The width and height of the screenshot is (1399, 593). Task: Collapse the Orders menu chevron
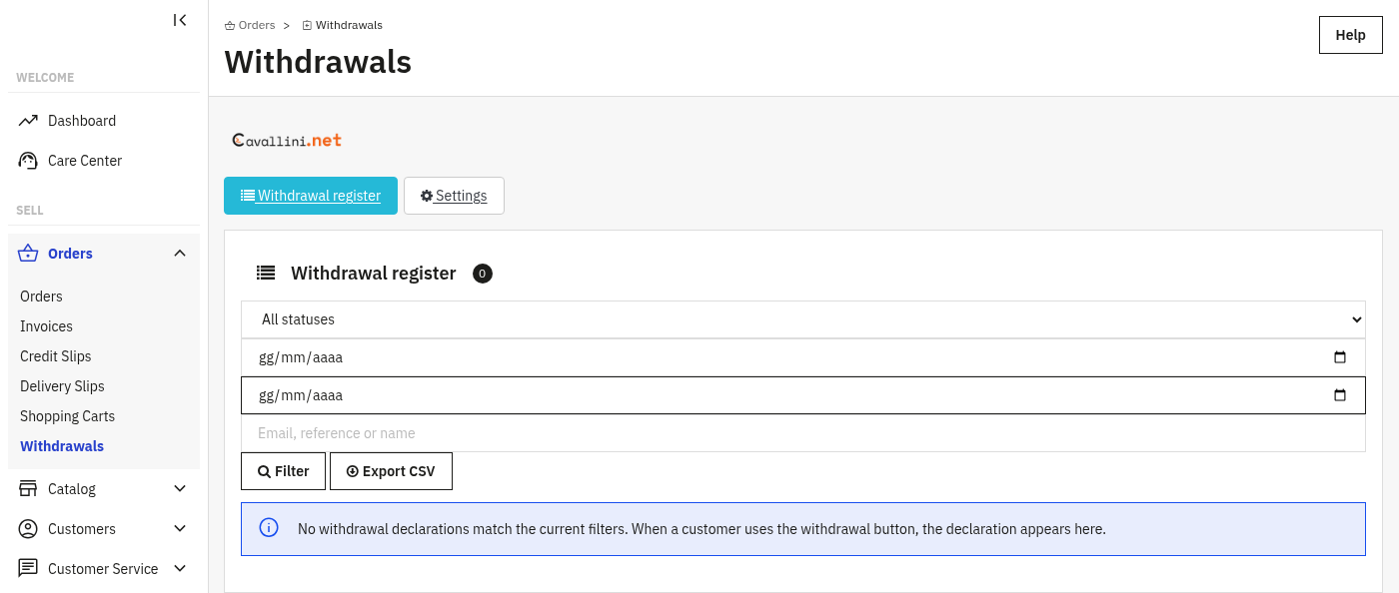point(180,254)
